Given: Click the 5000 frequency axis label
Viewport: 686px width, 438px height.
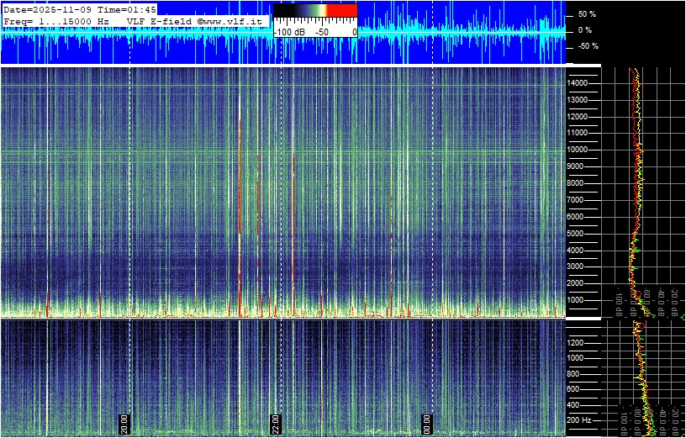Looking at the screenshot, I should [578, 233].
